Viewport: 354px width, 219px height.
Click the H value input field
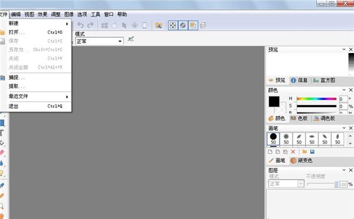(x=343, y=99)
